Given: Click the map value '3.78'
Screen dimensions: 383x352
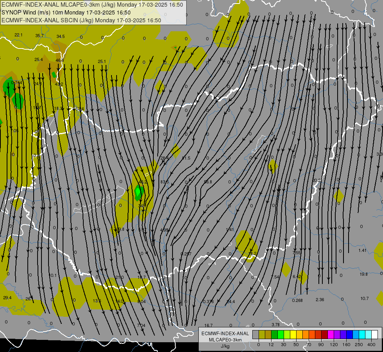Looking at the screenshot, I should coord(275,324).
